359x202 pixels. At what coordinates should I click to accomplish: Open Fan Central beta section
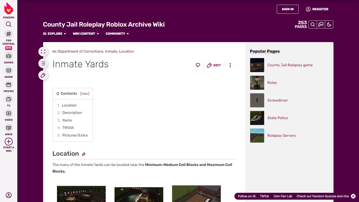pos(9,40)
